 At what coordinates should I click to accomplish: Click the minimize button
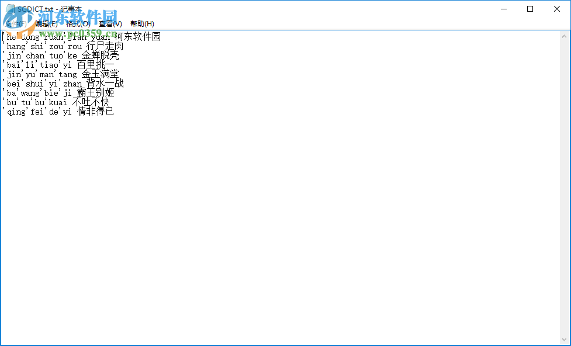tap(503, 9)
